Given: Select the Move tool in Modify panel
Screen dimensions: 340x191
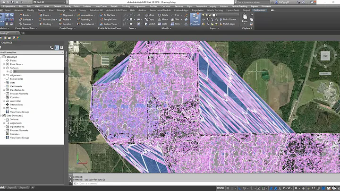Looking at the screenshot, I should pyautogui.click(x=149, y=15).
